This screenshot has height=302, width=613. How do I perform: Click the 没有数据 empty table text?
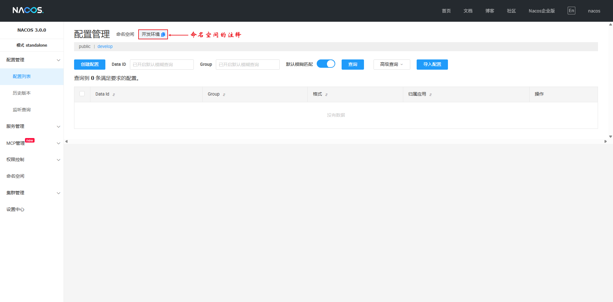[336, 115]
